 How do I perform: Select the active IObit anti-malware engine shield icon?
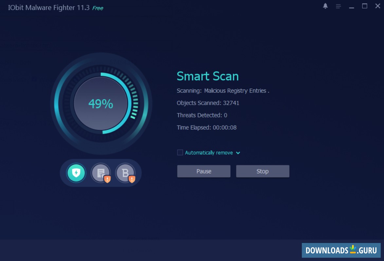(76, 173)
